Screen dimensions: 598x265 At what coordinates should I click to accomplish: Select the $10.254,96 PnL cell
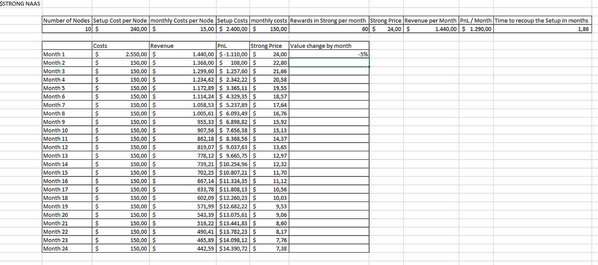[x=233, y=164]
